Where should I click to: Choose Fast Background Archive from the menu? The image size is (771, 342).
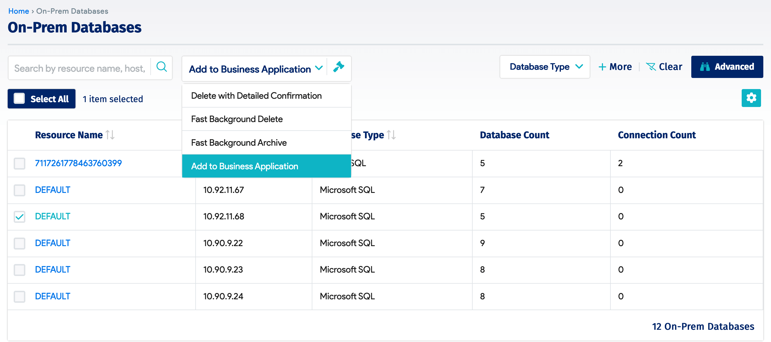coord(239,143)
